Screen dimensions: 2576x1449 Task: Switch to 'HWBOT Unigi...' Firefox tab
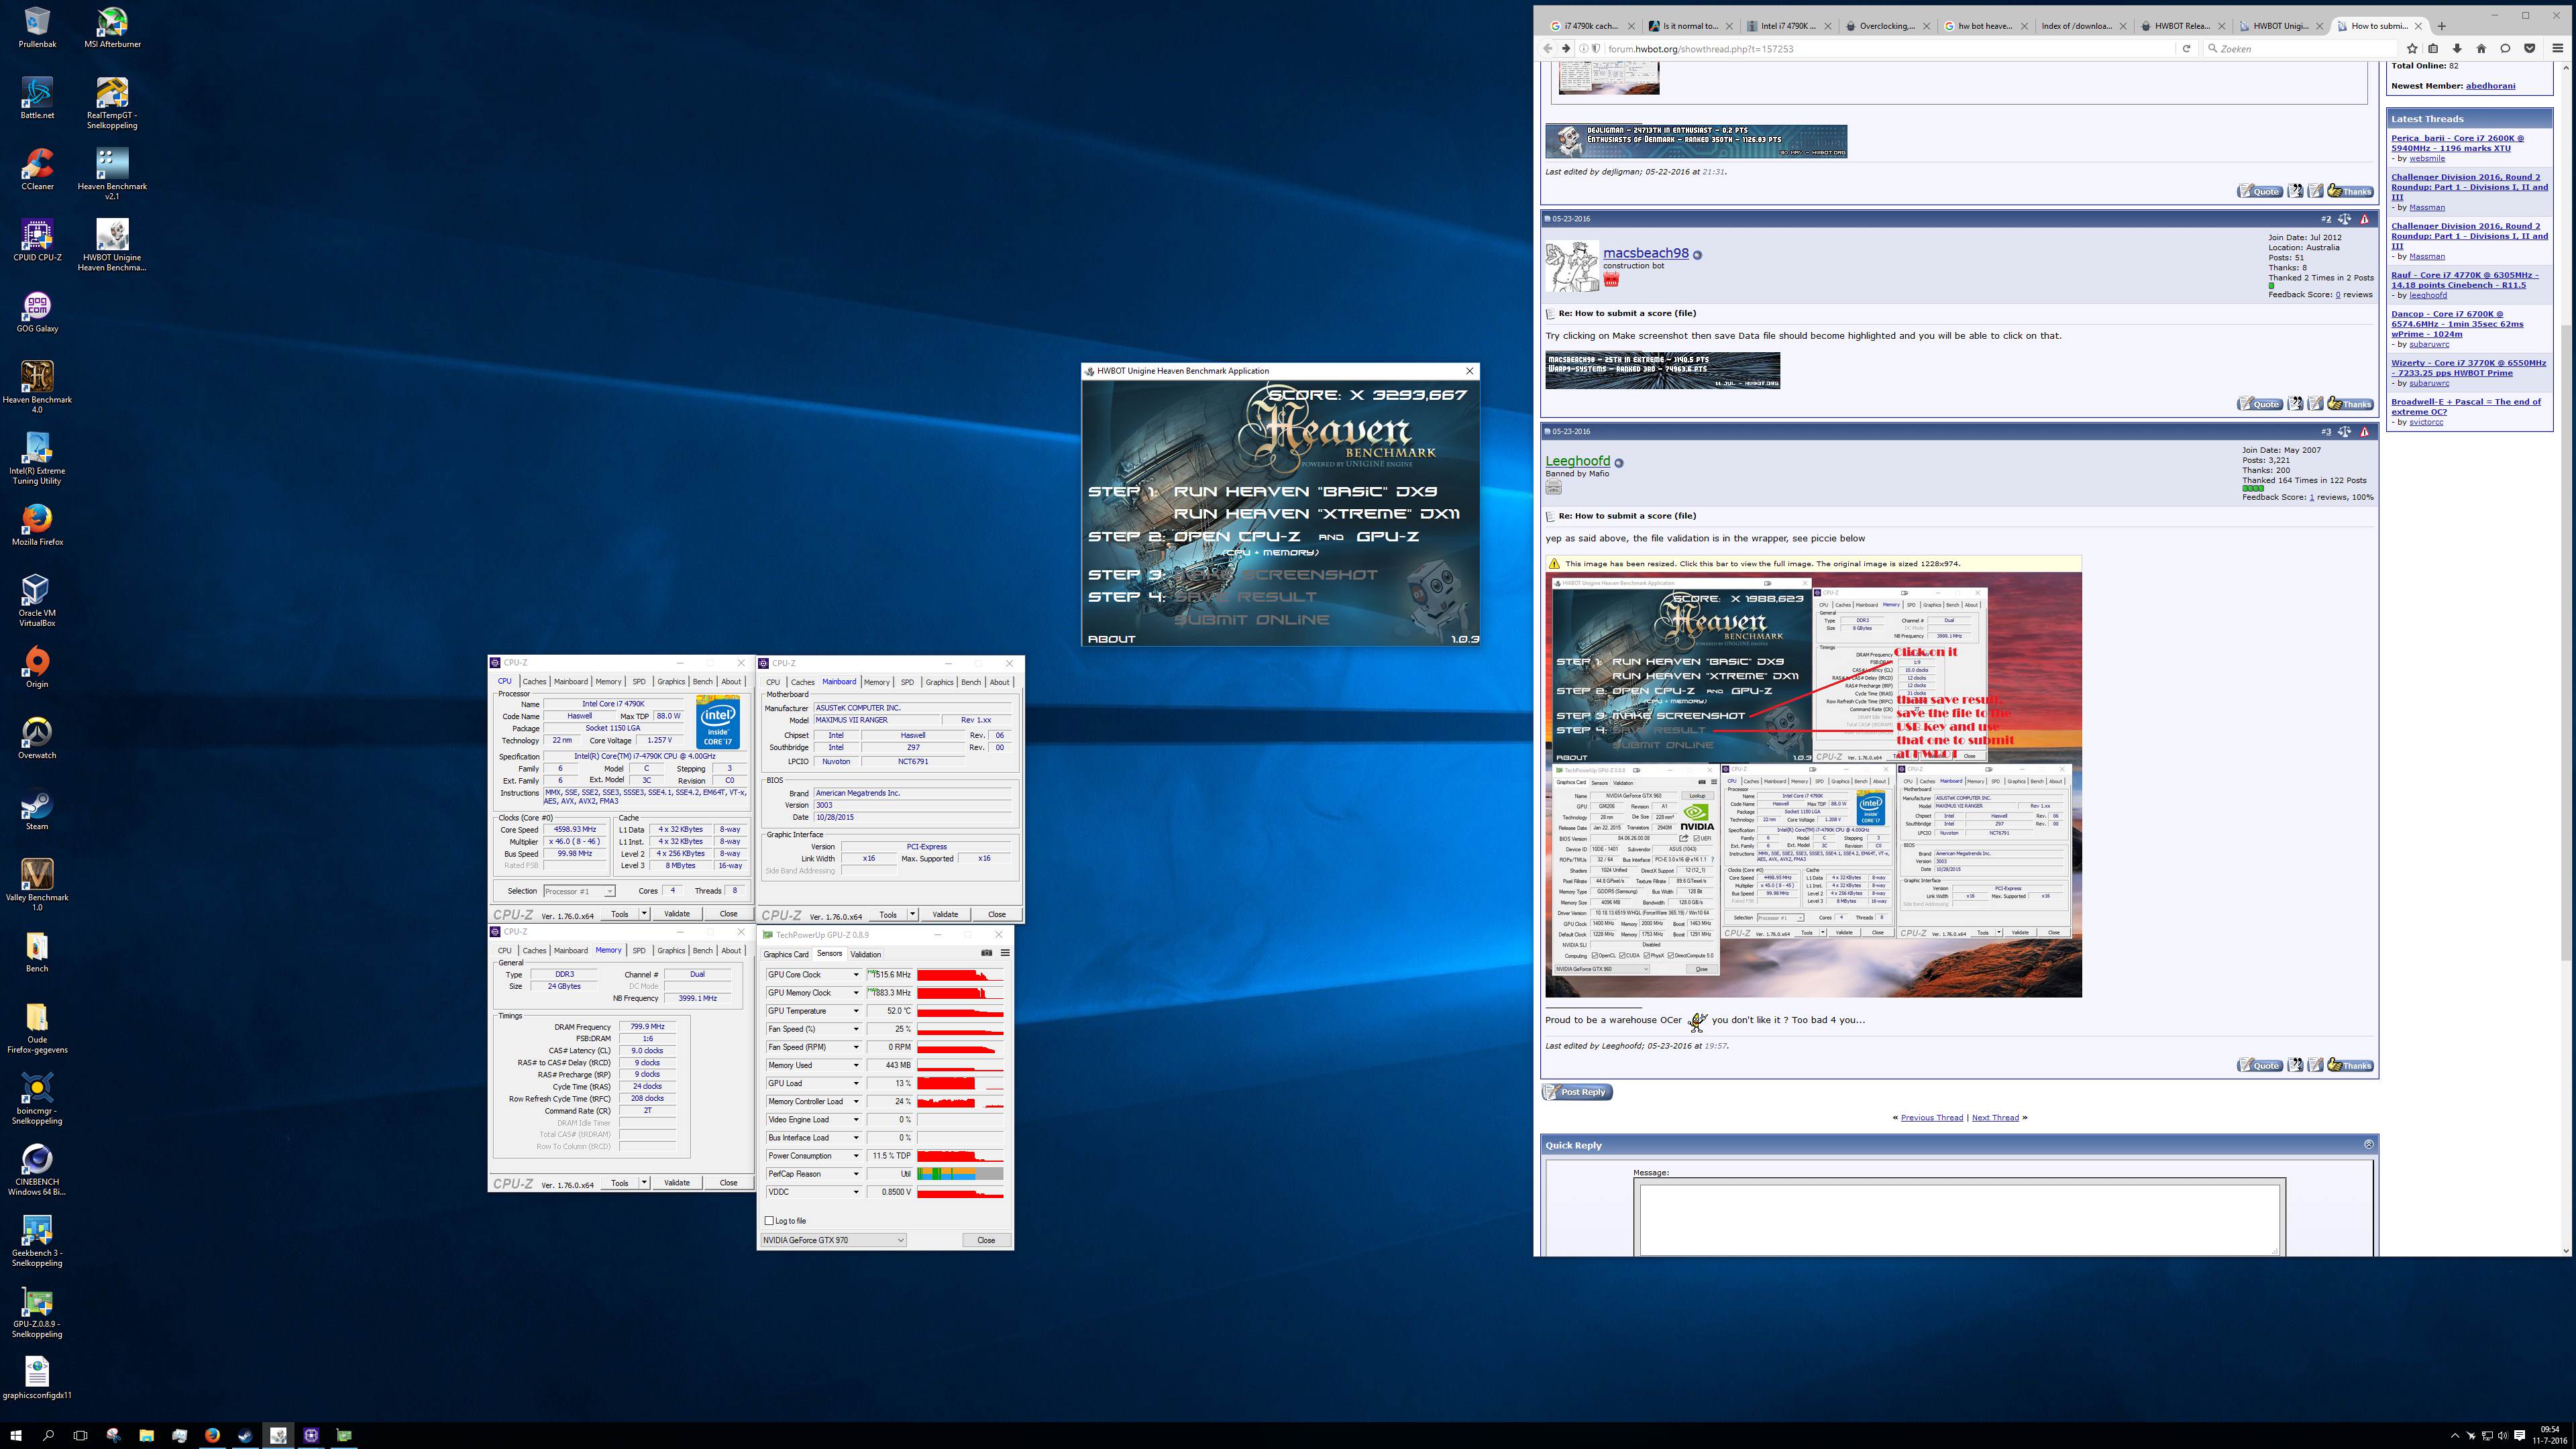[2281, 26]
